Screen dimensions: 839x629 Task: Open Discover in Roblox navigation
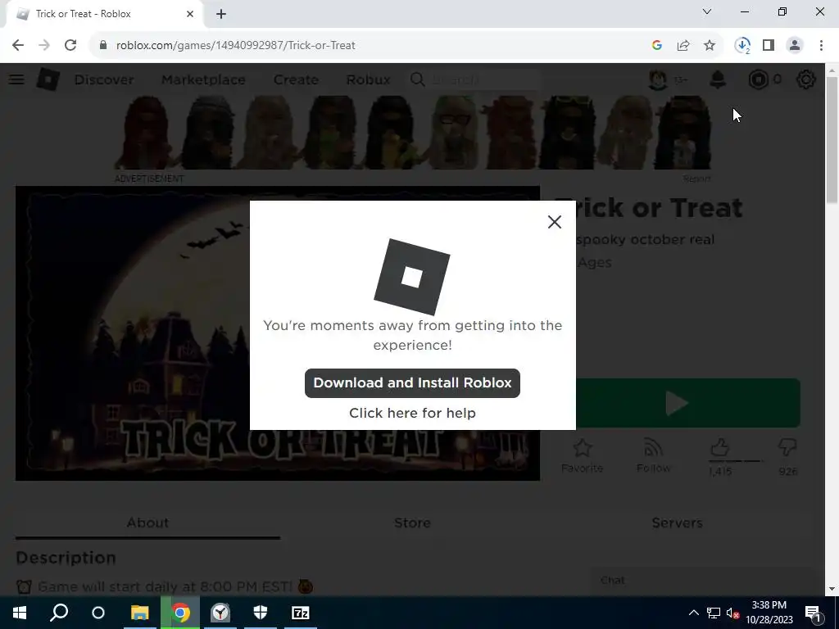click(x=104, y=79)
